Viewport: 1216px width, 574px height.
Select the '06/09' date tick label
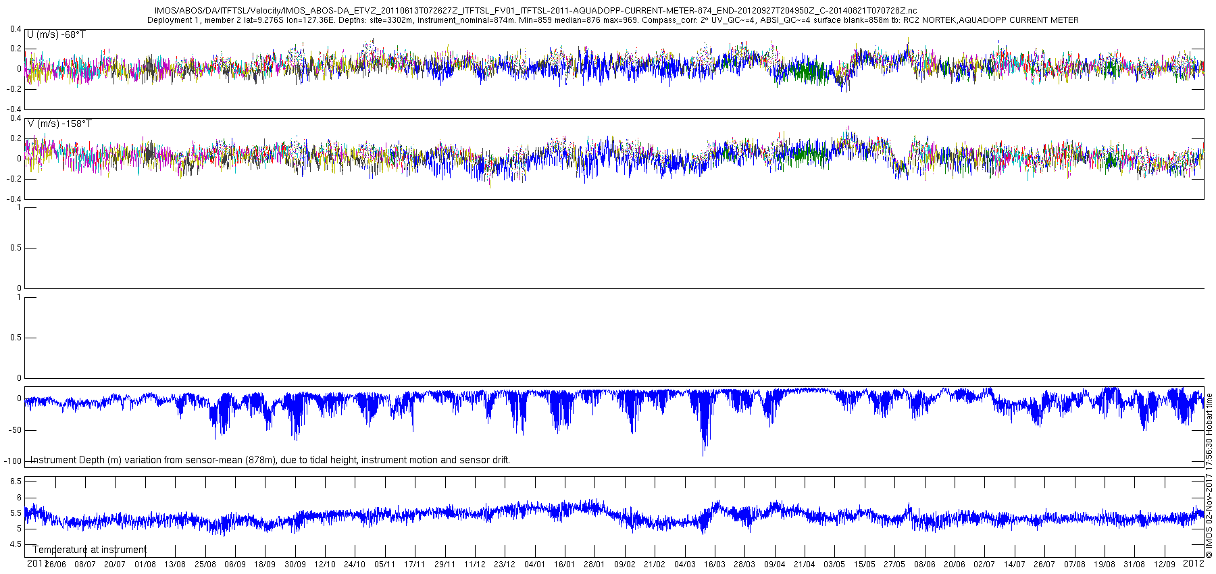(x=235, y=565)
